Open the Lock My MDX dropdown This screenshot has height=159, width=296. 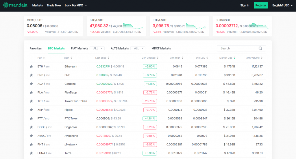76,5
